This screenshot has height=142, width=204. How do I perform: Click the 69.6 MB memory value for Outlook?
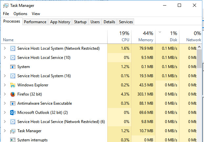coord(146,113)
